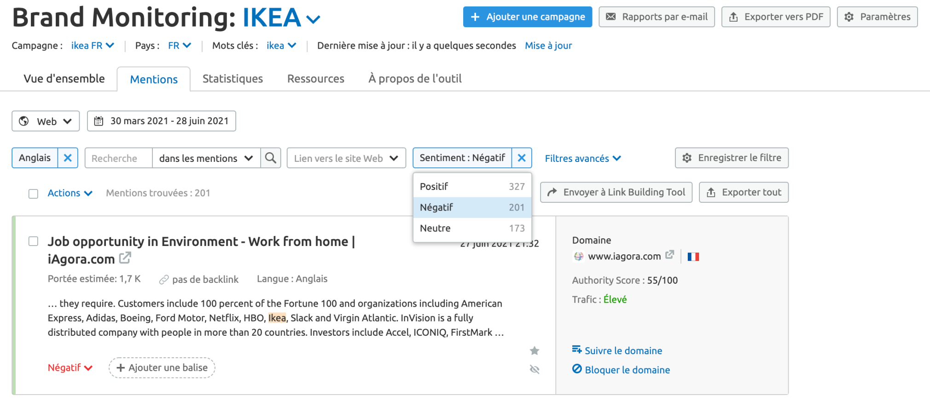Viewport: 930px width, 401px height.
Task: Open the Filtres avancés expander
Action: click(583, 158)
